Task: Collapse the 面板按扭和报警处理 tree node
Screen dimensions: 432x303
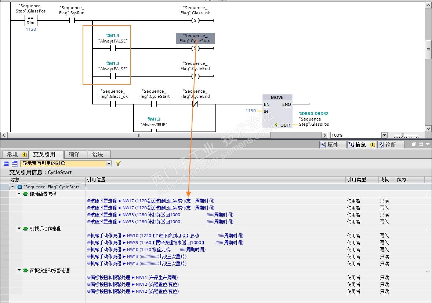Action: 19,270
